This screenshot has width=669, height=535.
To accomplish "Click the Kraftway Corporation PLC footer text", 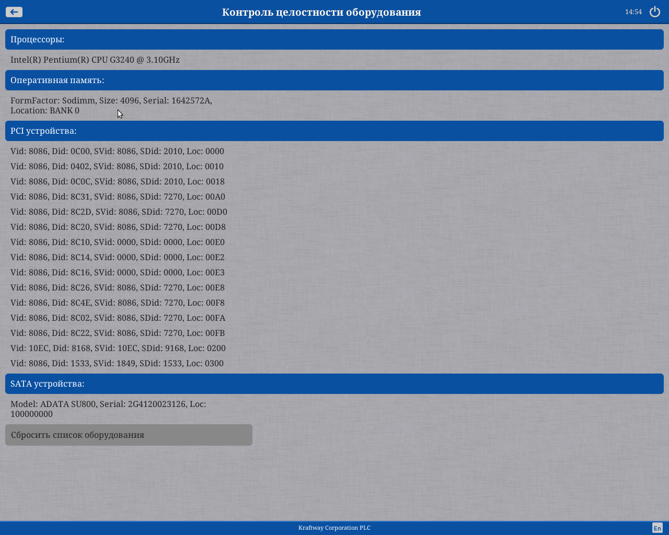I will [334, 528].
